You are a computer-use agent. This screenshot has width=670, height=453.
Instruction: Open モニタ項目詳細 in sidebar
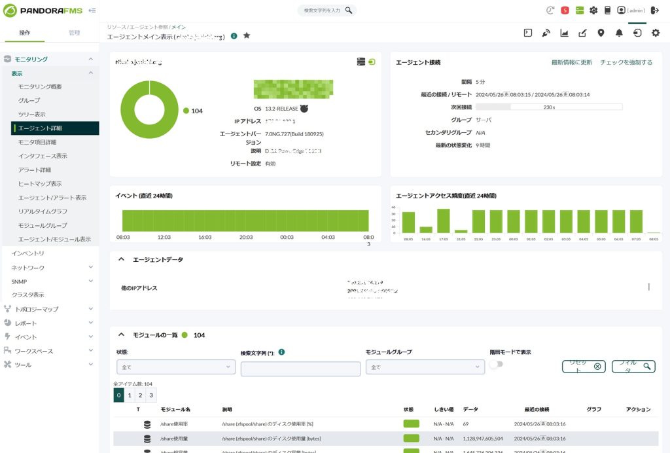[37, 142]
